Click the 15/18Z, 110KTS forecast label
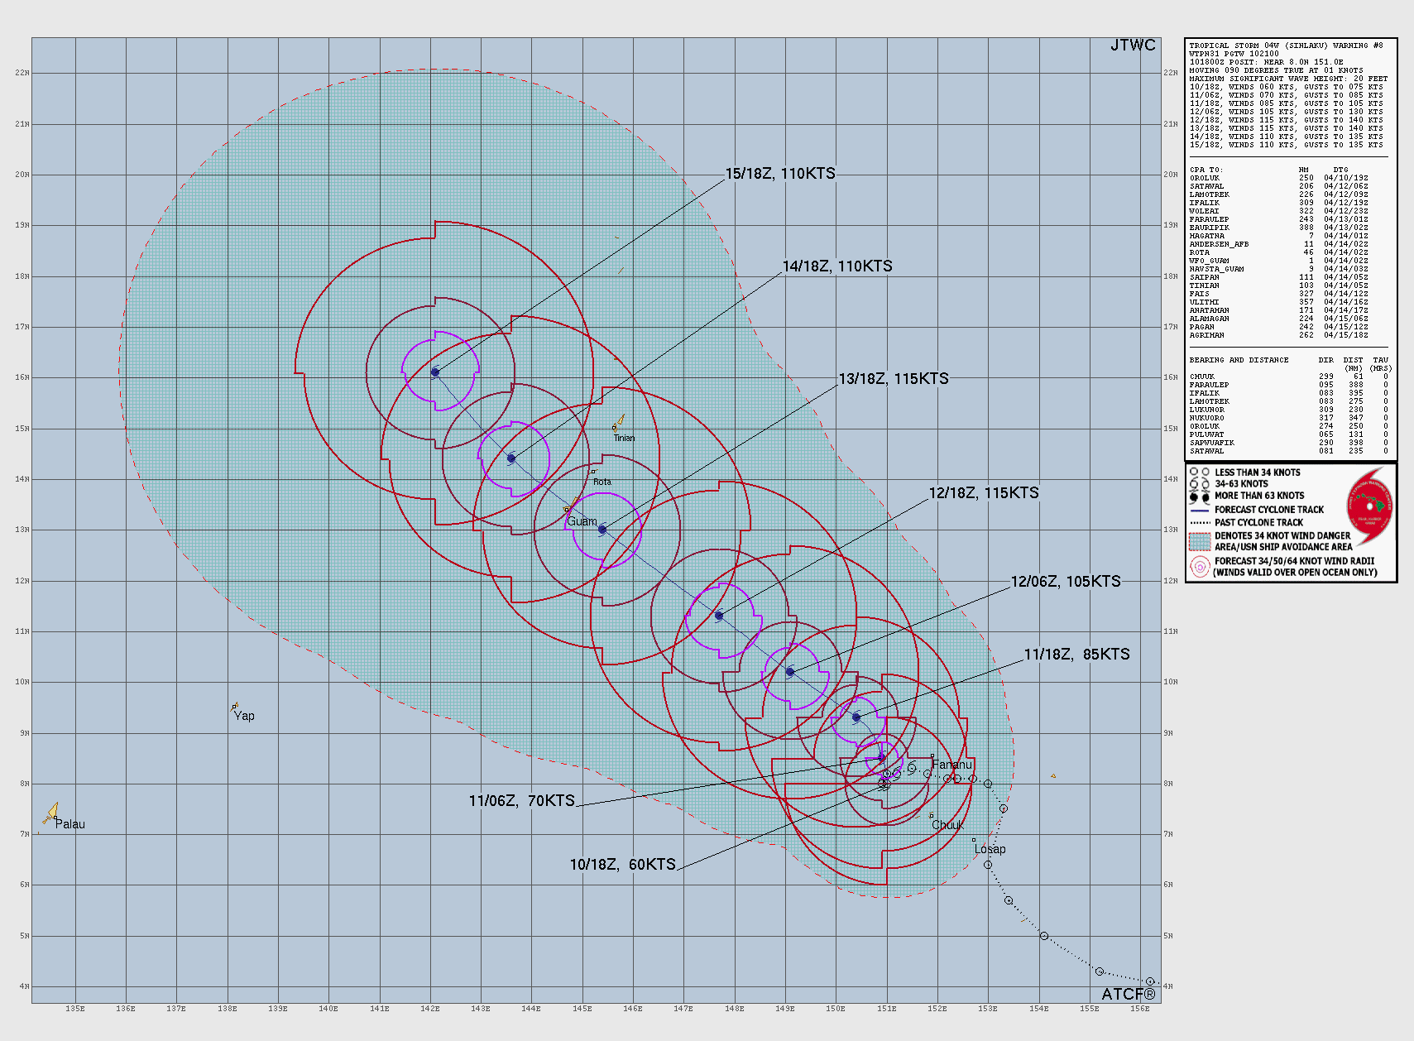Image resolution: width=1414 pixels, height=1041 pixels. (x=780, y=174)
